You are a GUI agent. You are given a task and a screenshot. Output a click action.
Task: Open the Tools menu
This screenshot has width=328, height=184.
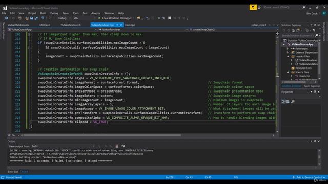pos(75,13)
